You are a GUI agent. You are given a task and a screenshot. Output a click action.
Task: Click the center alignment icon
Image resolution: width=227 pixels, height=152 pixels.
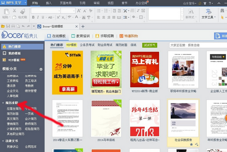[104, 17]
